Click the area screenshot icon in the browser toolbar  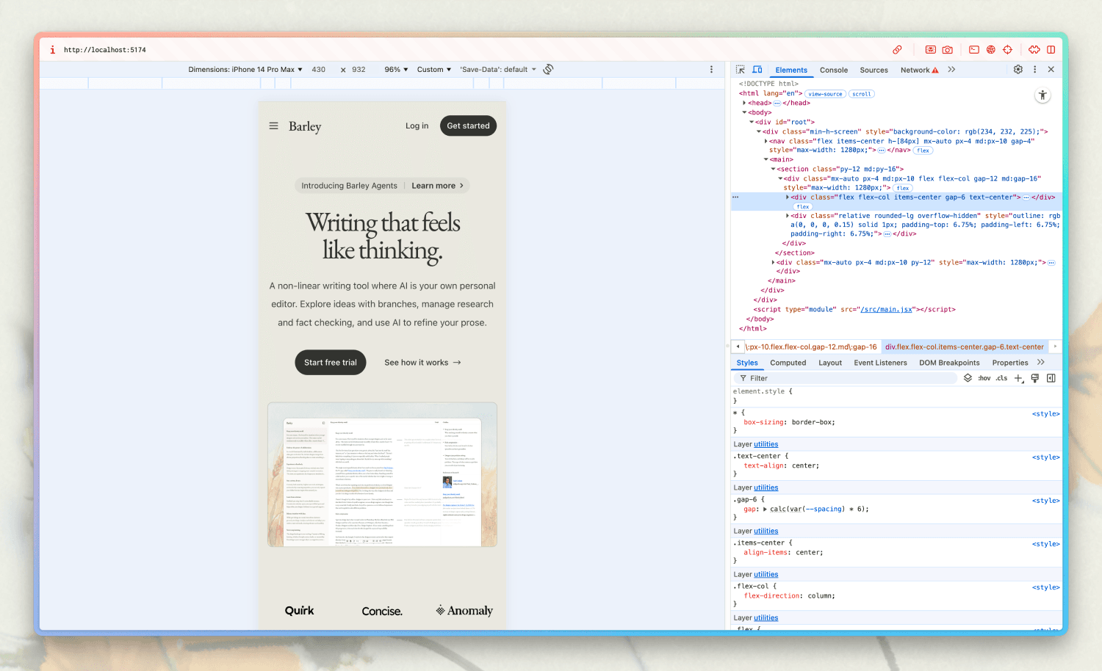point(930,50)
